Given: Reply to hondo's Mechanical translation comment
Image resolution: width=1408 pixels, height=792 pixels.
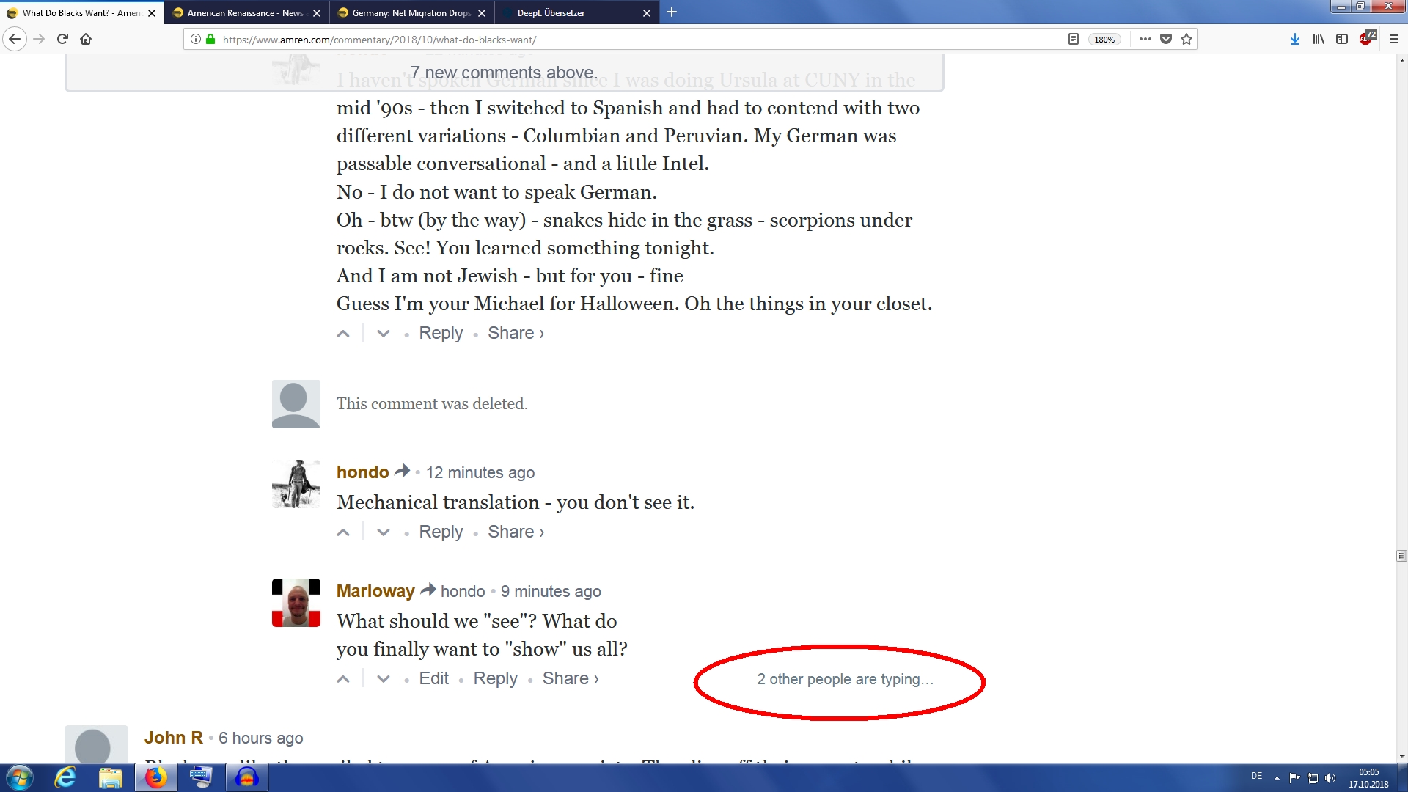Looking at the screenshot, I should coord(441,532).
